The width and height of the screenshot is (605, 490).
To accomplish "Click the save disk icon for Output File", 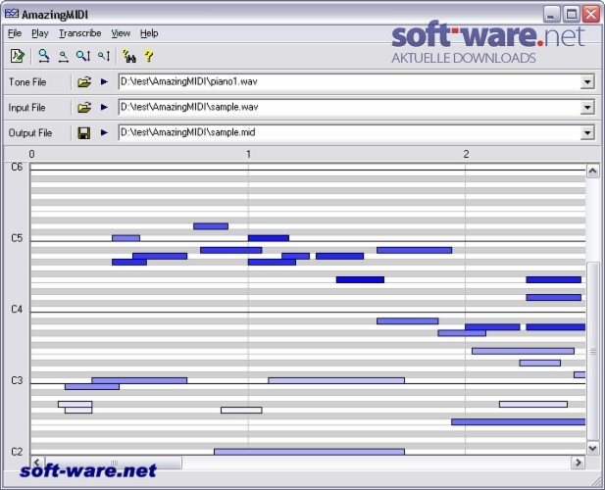I will 84,133.
